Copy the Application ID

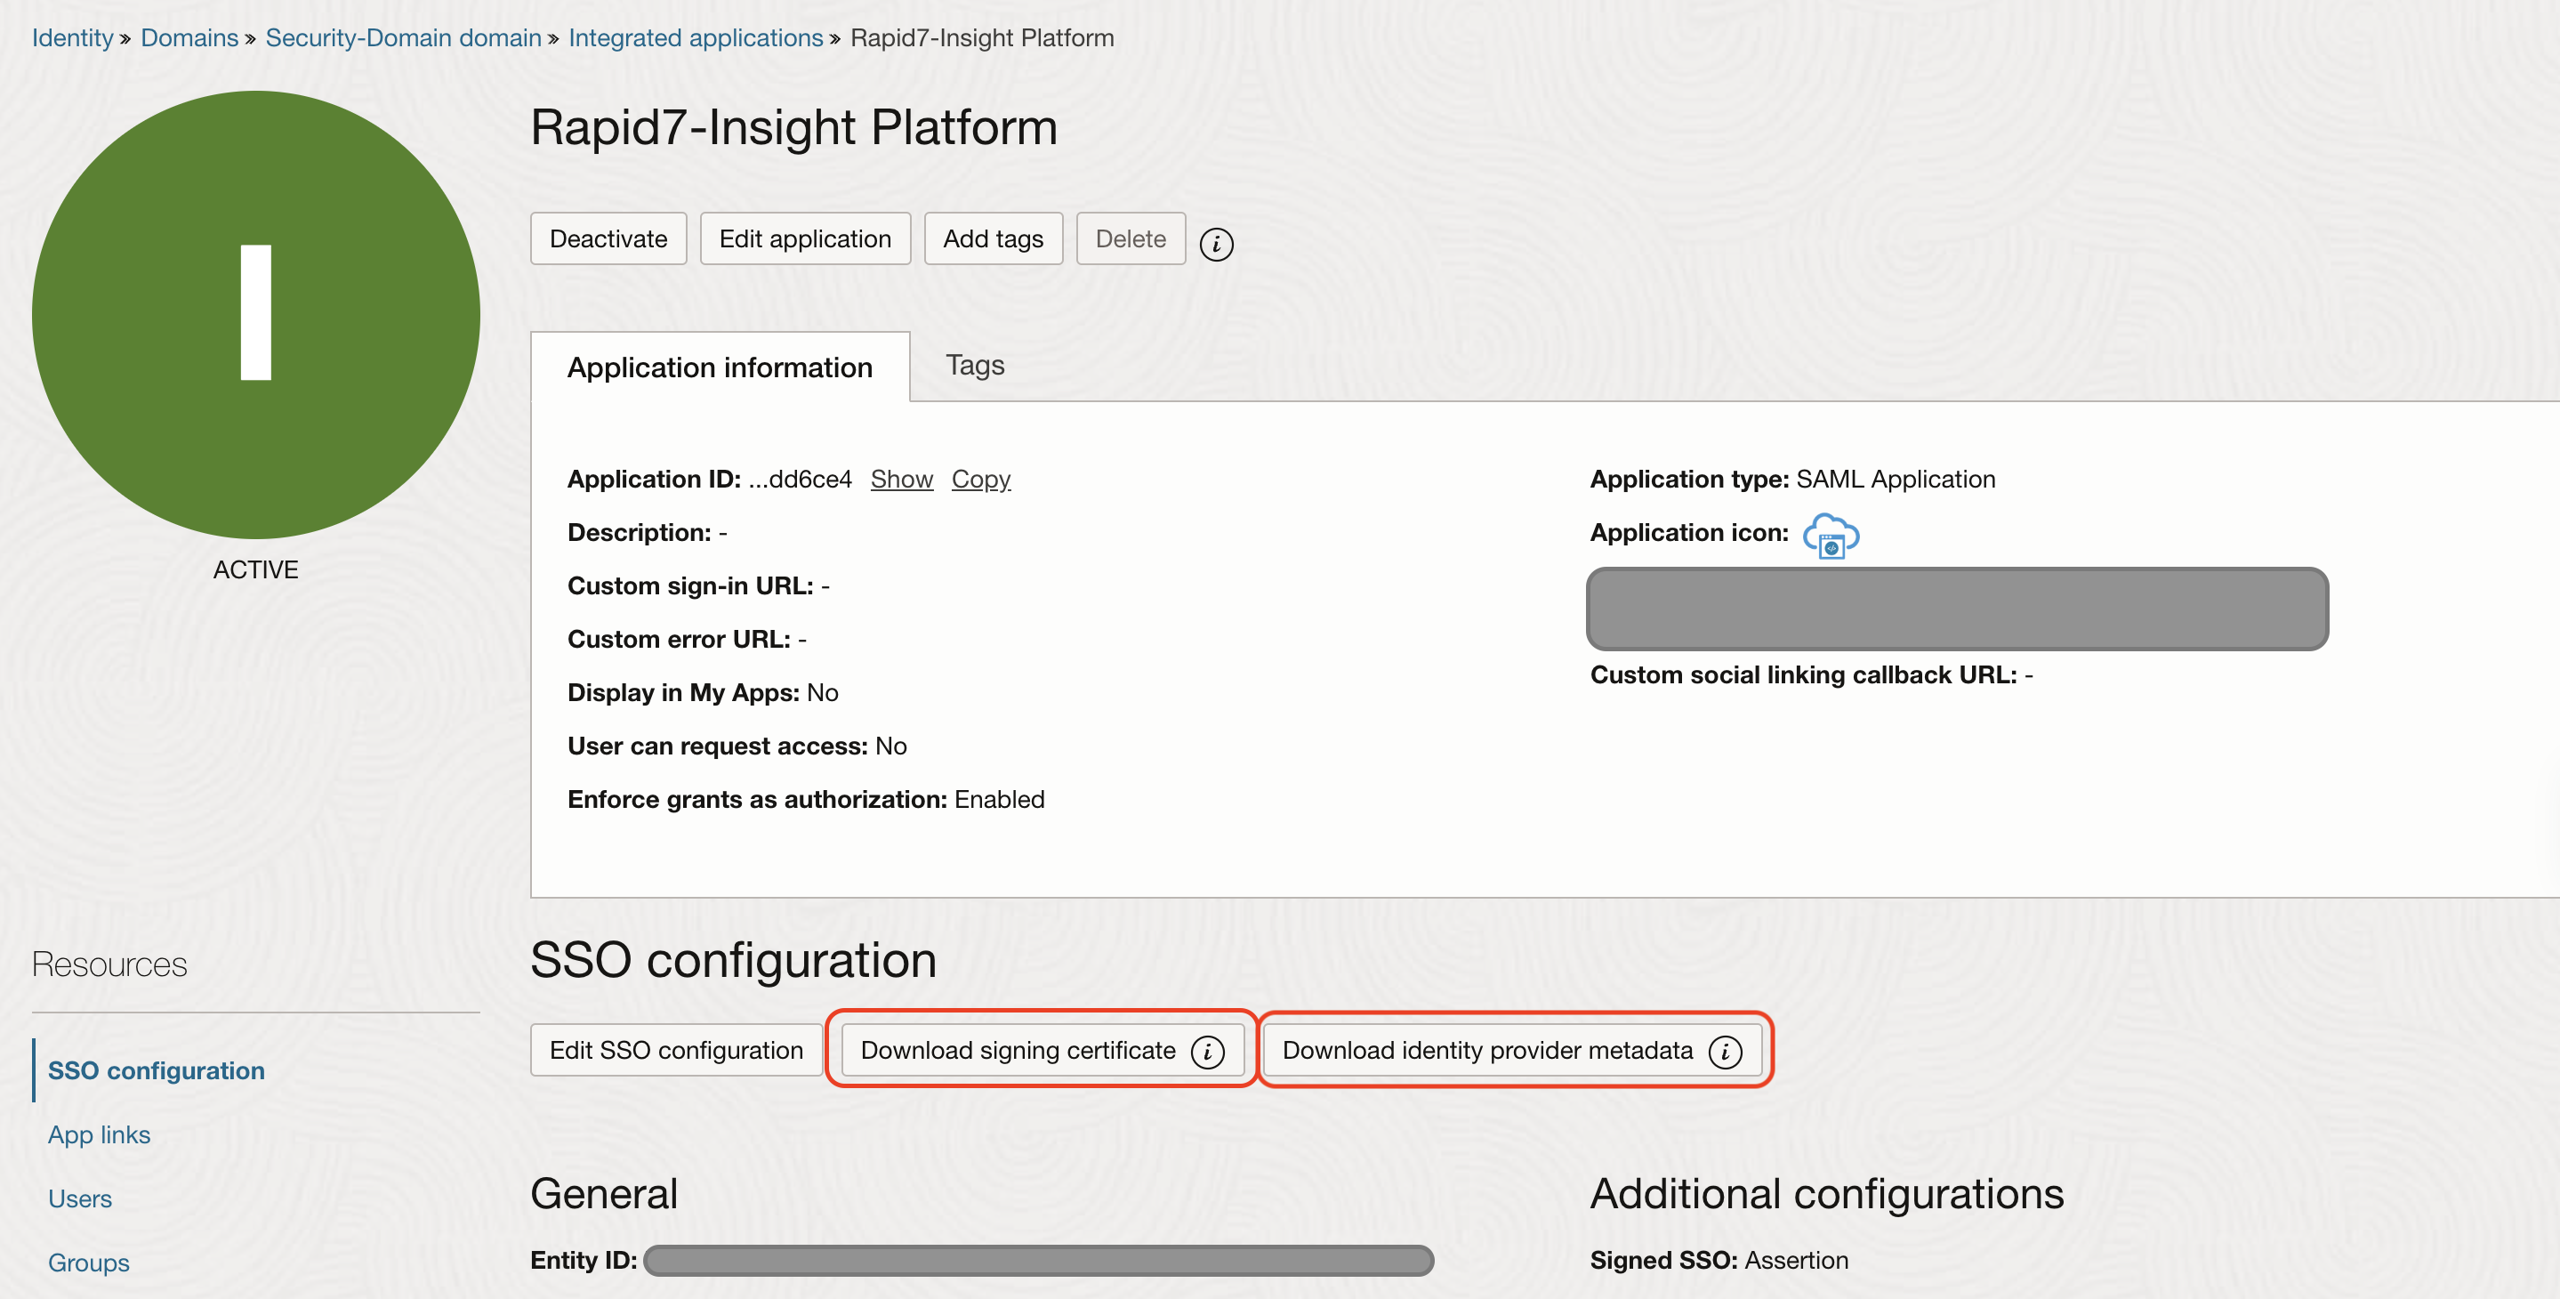pos(980,479)
